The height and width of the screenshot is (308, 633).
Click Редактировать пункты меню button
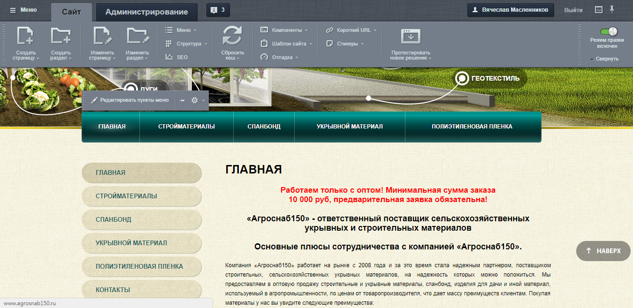(x=130, y=100)
